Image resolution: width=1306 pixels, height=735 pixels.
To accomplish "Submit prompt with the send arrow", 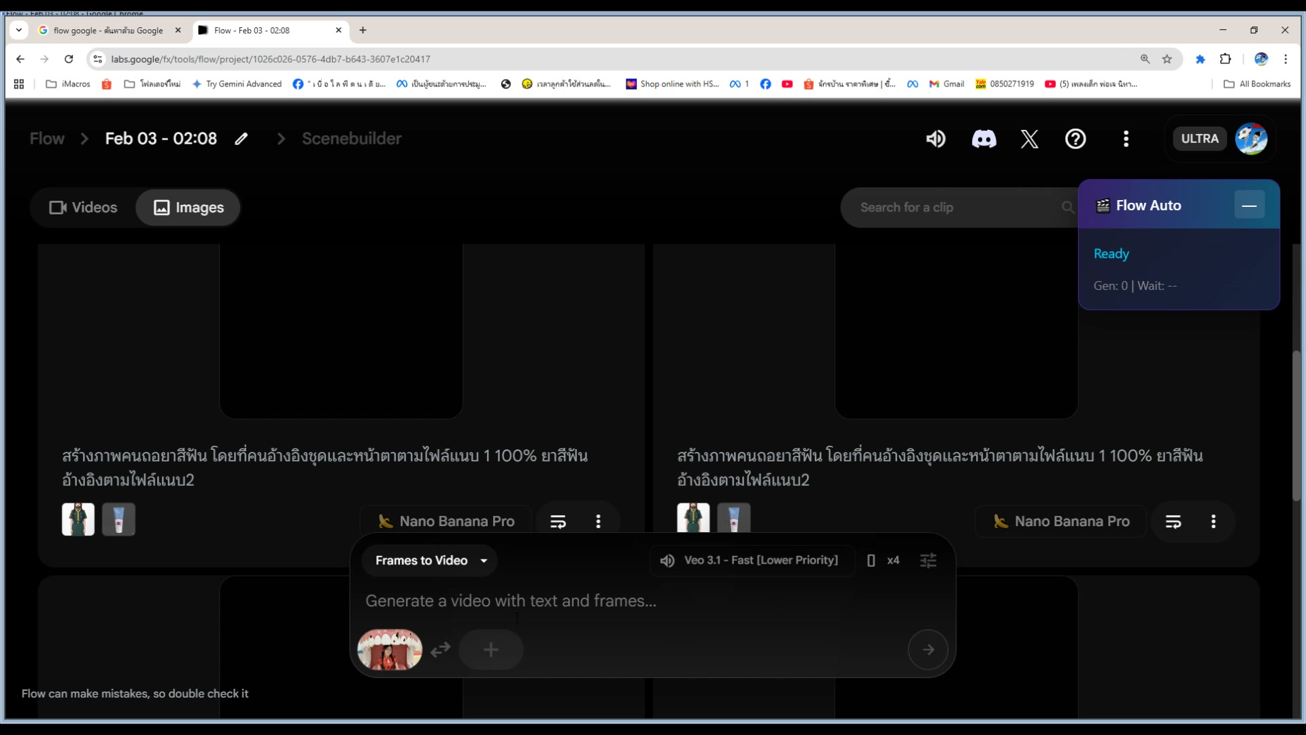I will 928,649.
